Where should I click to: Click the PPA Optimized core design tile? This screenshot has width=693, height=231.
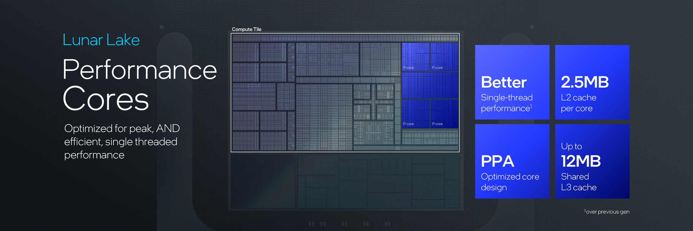click(x=512, y=161)
